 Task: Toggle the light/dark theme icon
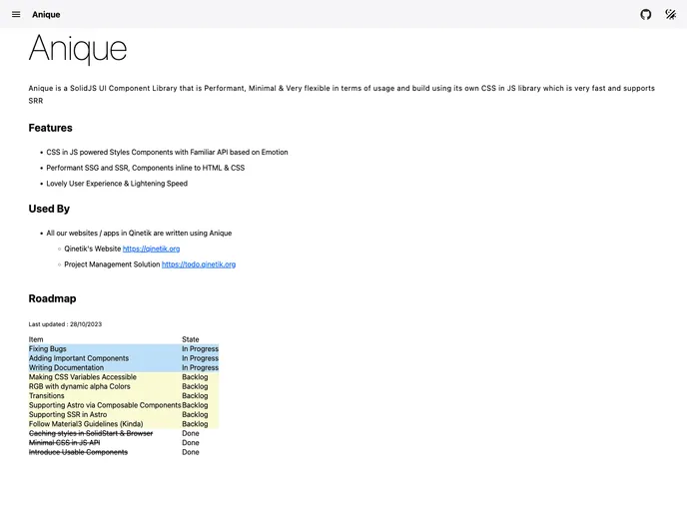coord(670,15)
